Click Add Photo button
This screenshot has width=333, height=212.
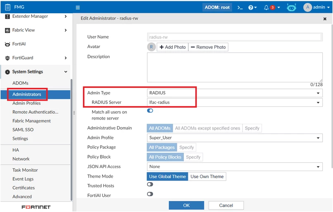coord(172,47)
